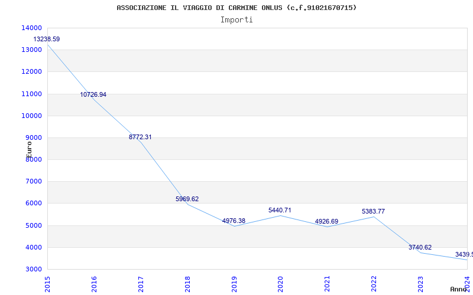Click the 10000 y-axis tick label
473x295 pixels.
click(x=31, y=116)
